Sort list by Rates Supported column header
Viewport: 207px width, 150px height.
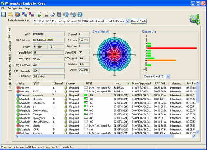click(142, 84)
